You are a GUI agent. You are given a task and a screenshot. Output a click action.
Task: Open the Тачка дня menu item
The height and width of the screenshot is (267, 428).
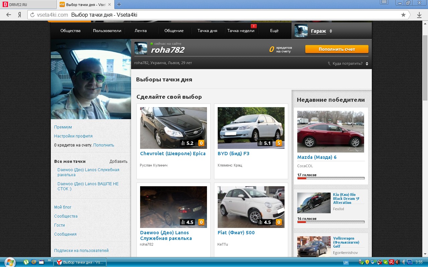point(207,31)
